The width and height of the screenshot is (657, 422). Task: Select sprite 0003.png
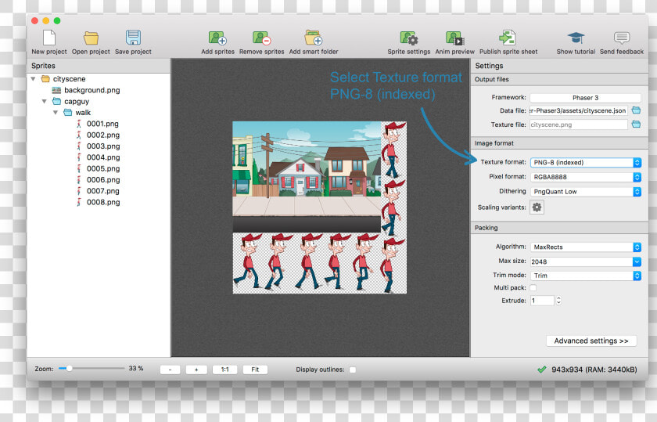[102, 146]
